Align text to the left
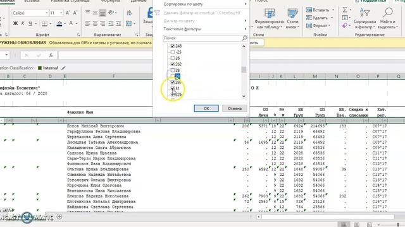The image size is (405, 227). coord(87,24)
